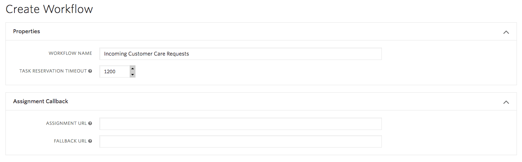This screenshot has height=162, width=522.
Task: Click the help icon beside Assignment URL
Action: [x=90, y=123]
